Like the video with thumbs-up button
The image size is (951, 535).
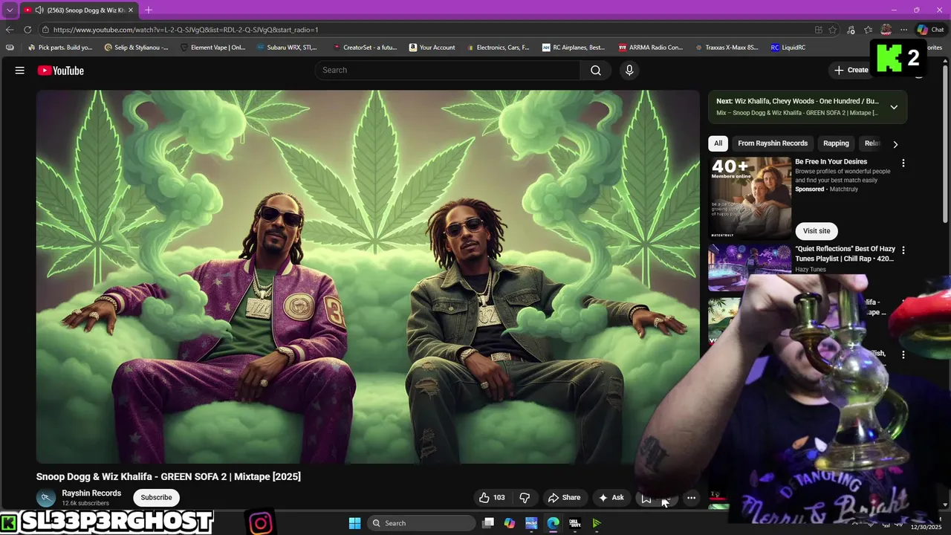(492, 497)
